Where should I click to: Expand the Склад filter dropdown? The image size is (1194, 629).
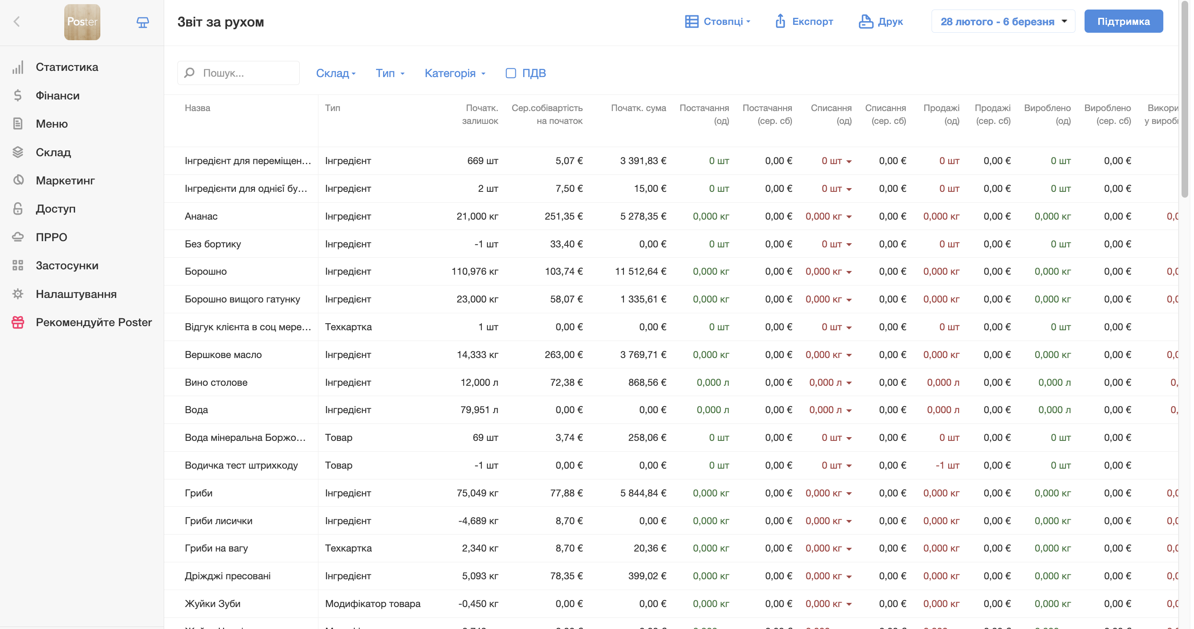335,73
